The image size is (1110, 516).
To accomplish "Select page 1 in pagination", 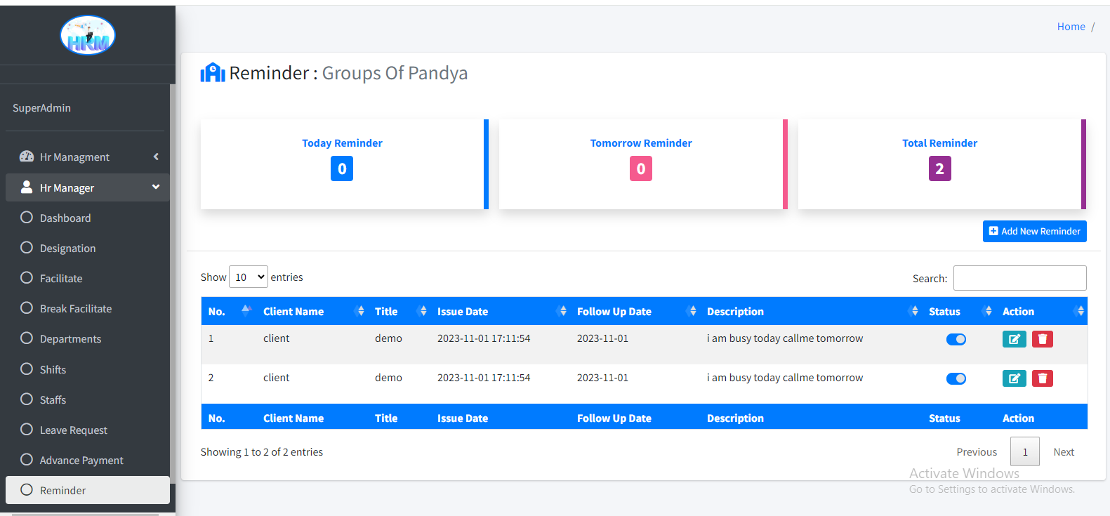I will (x=1025, y=451).
